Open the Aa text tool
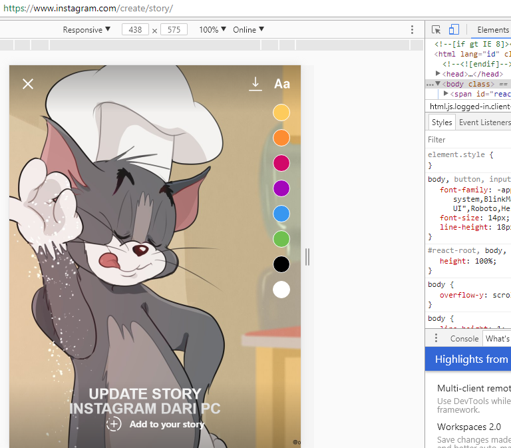The width and height of the screenshot is (511, 448). click(x=282, y=84)
